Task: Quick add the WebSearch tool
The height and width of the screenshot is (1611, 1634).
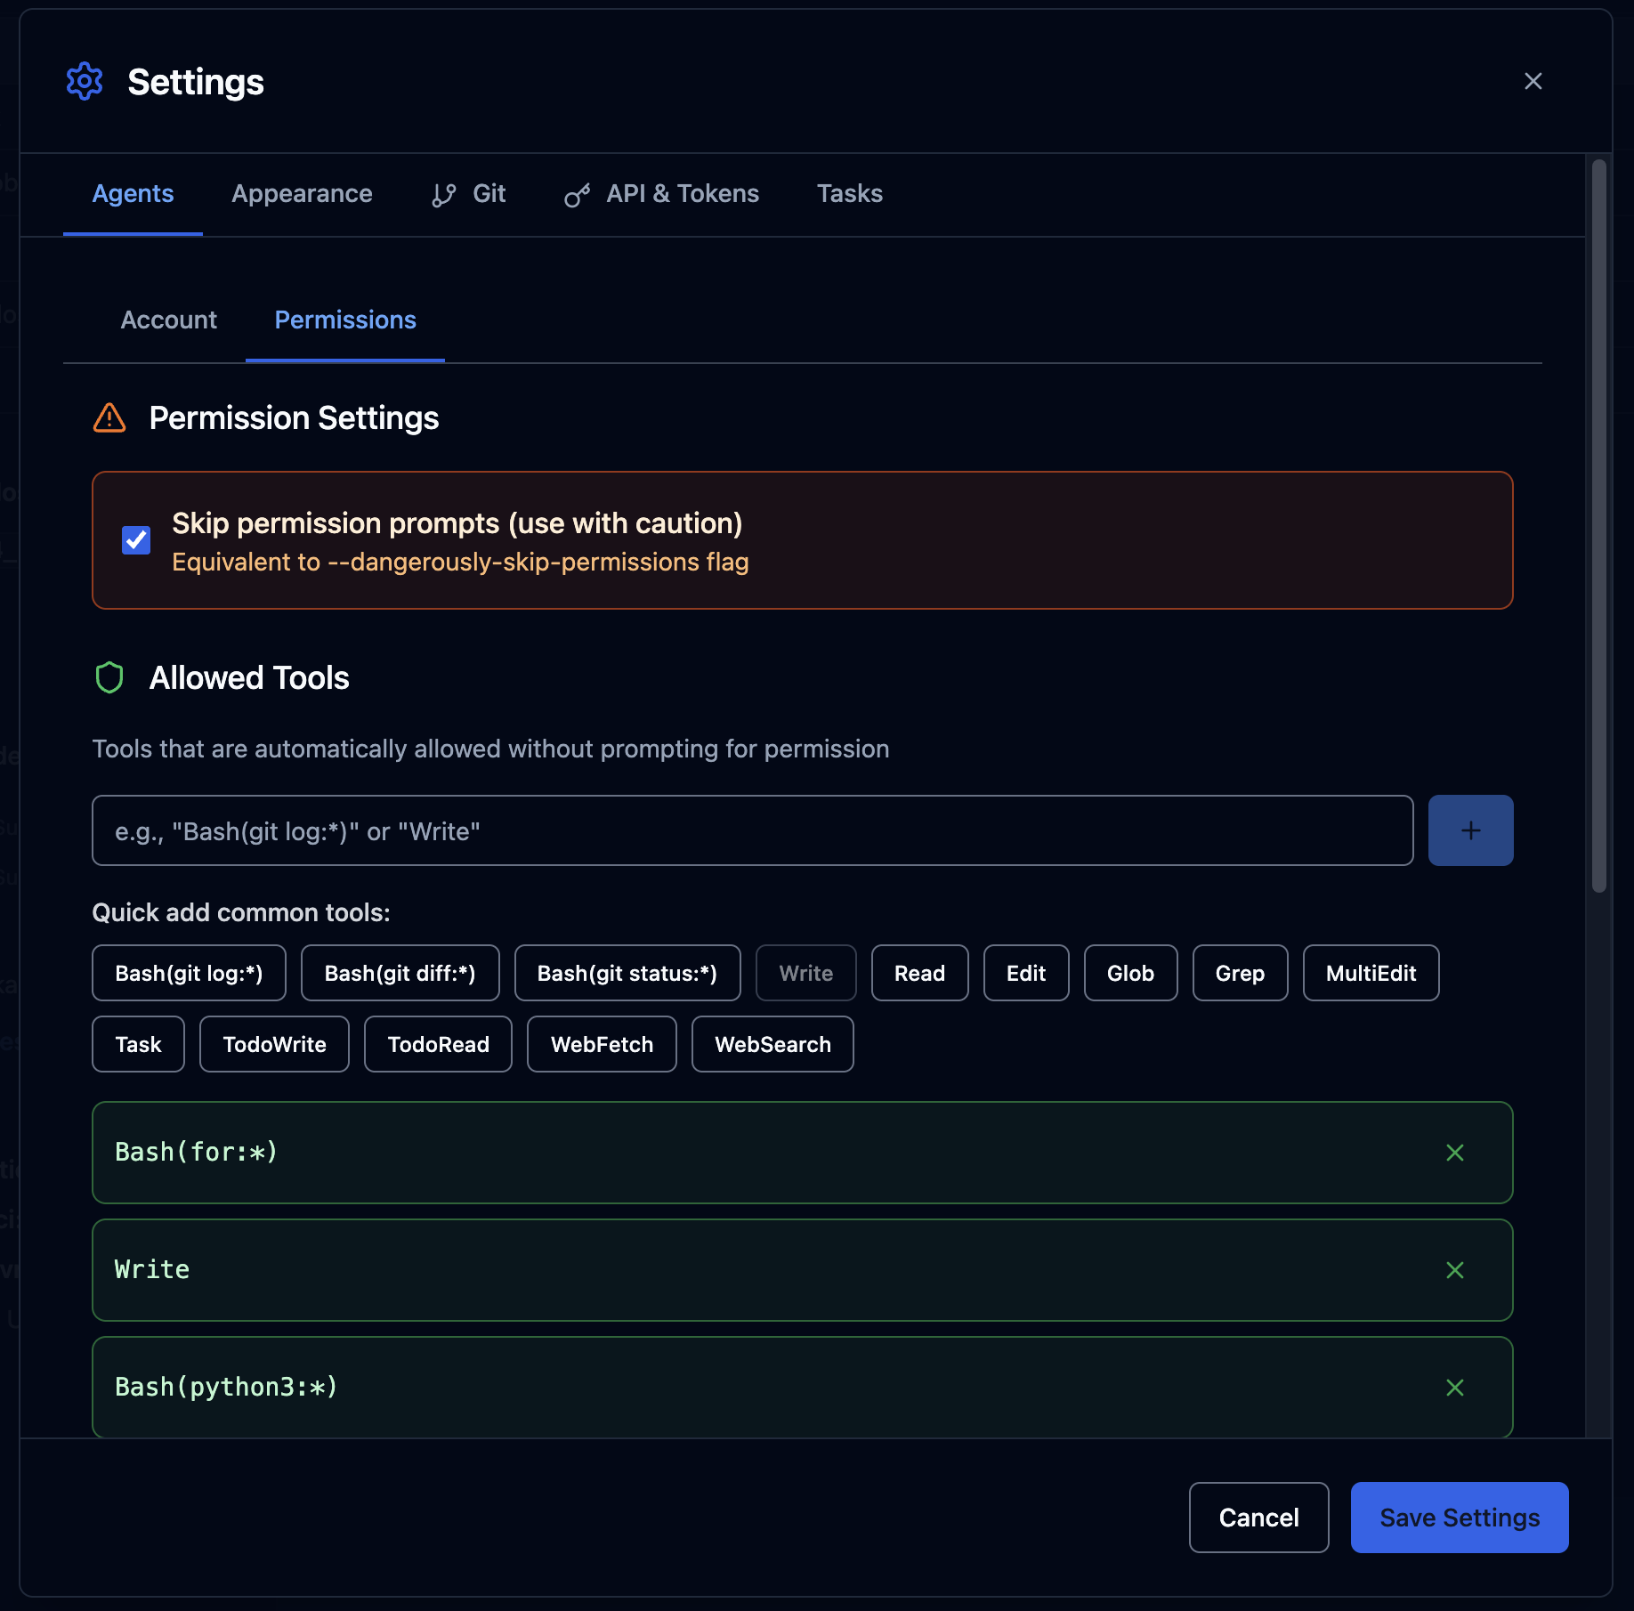Action: [772, 1044]
